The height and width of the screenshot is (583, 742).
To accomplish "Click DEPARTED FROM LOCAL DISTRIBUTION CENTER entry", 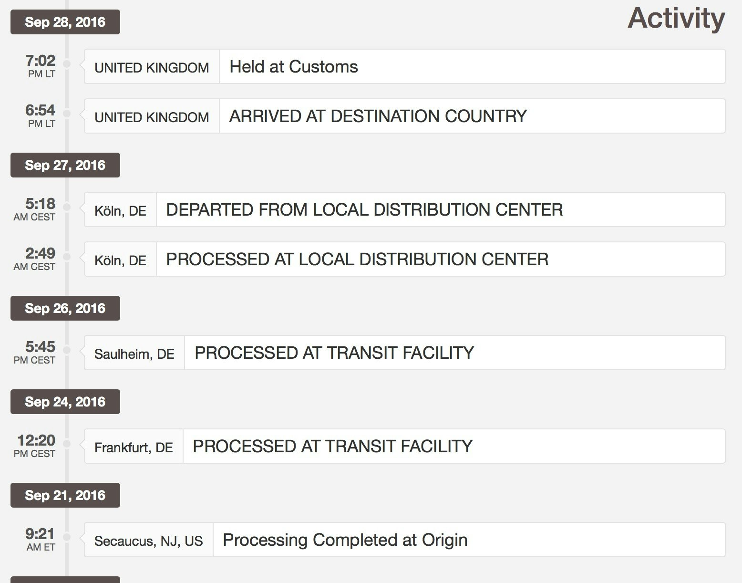I will tap(364, 210).
